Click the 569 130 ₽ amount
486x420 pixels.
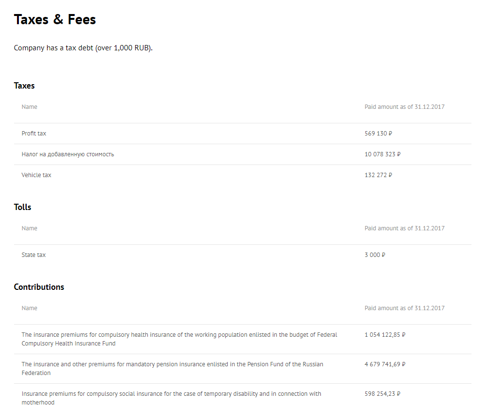click(x=378, y=134)
